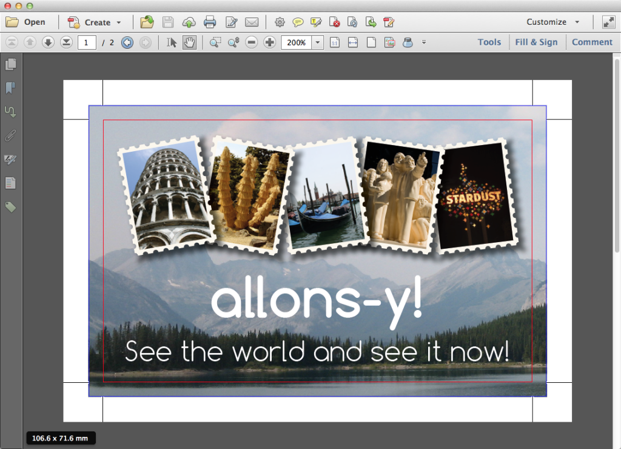Add a sticky note comment
This screenshot has height=449, width=621.
pyautogui.click(x=298, y=22)
